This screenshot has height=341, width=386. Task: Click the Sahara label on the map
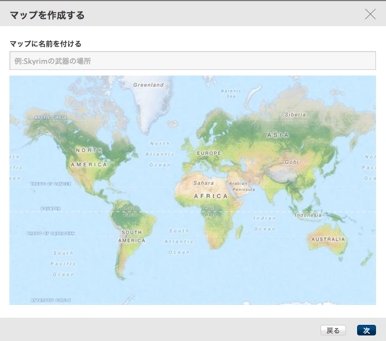pos(204,183)
